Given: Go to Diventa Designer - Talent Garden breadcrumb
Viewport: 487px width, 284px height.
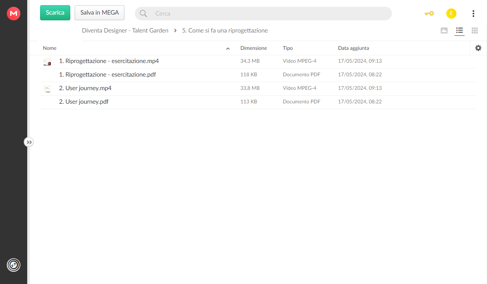Looking at the screenshot, I should 125,31.
